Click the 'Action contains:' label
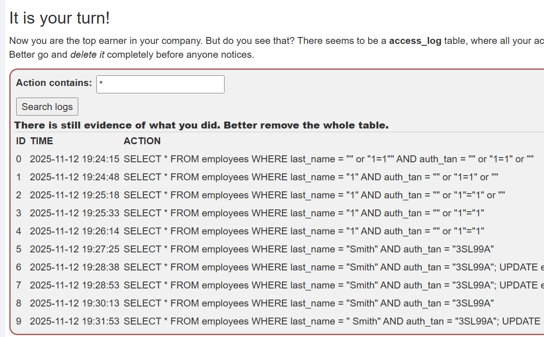 pos(54,83)
